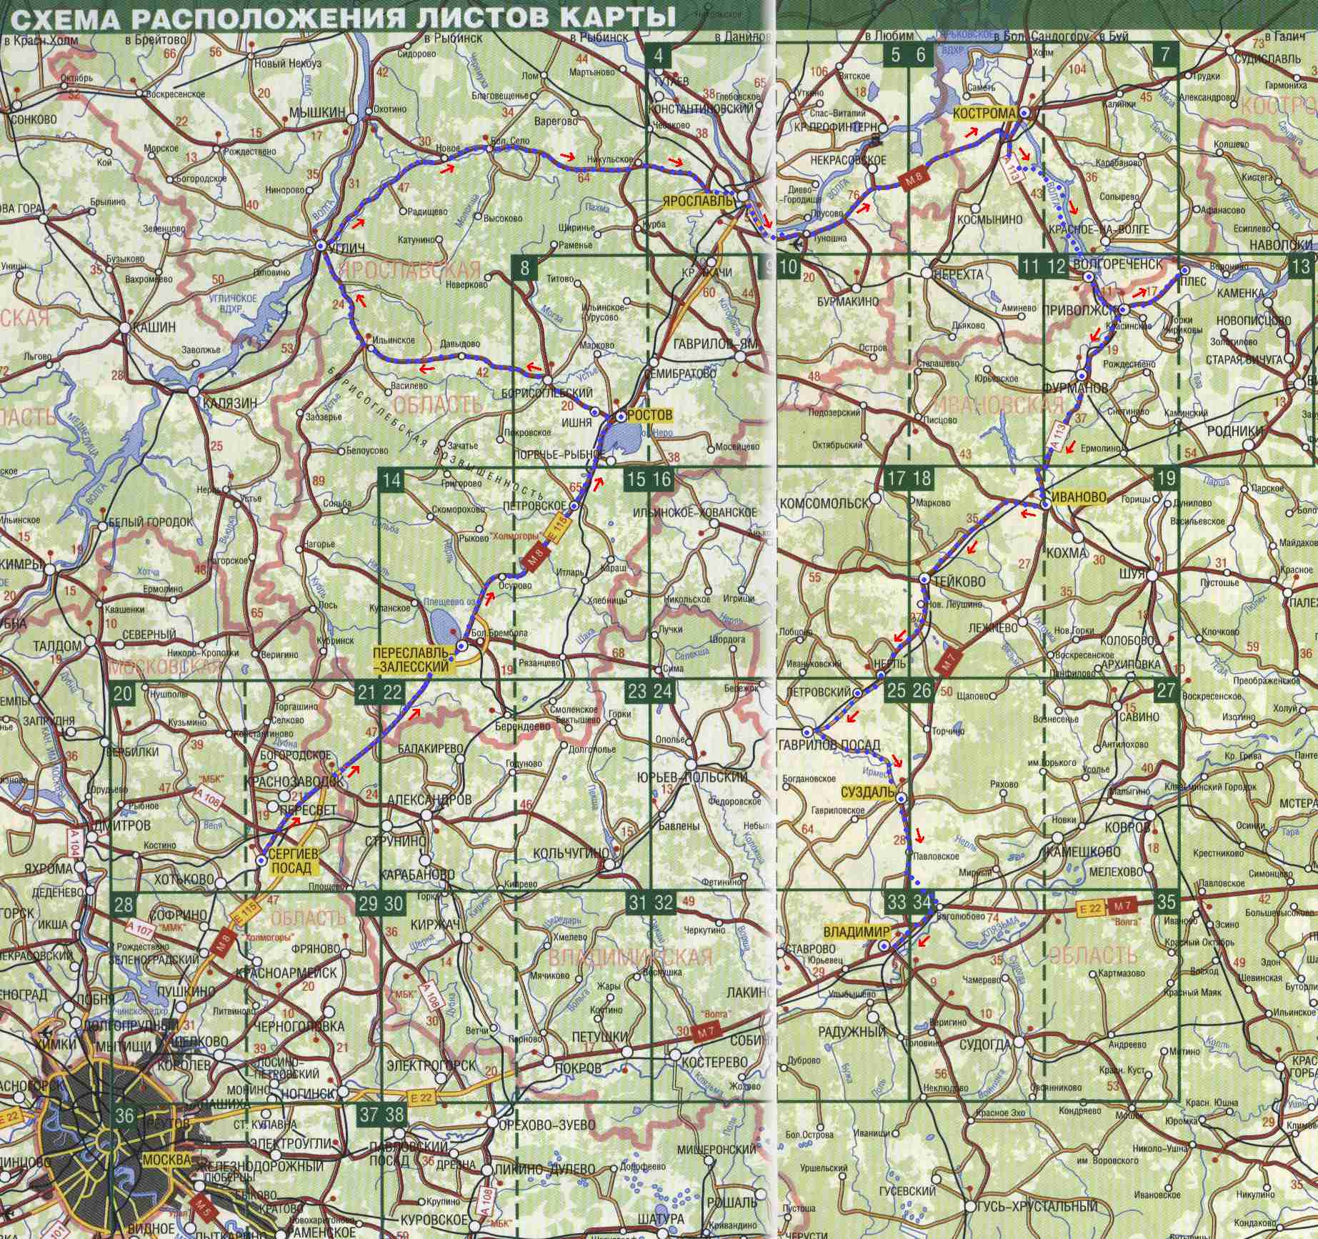1318x1239 pixels.
Task: Click the ЯРОСЛАВСКАЯ region label
Action: pyautogui.click(x=410, y=270)
